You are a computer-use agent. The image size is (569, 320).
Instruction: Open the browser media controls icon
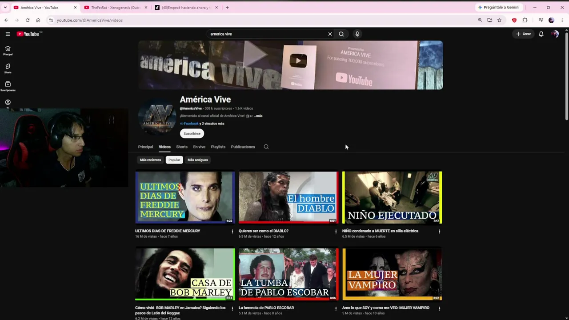(x=541, y=20)
